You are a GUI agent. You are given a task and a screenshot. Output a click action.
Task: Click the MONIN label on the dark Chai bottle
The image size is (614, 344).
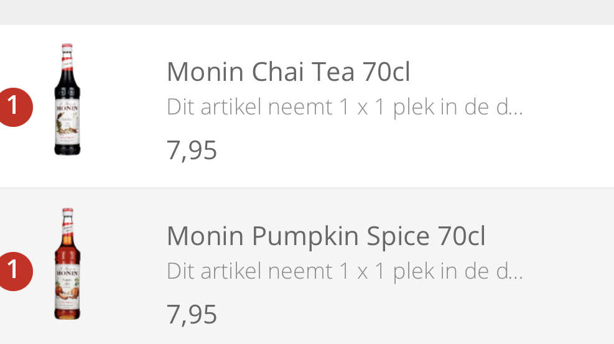pos(67,108)
